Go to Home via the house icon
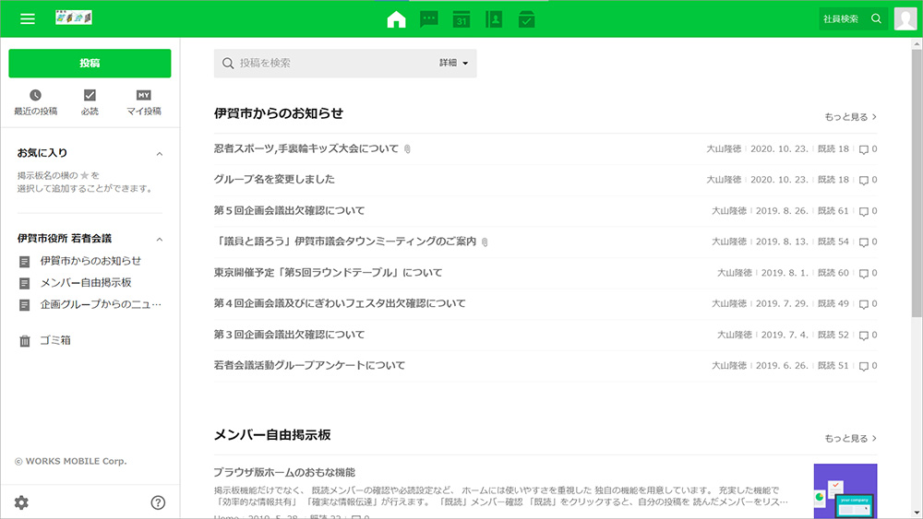This screenshot has width=923, height=519. point(397,19)
